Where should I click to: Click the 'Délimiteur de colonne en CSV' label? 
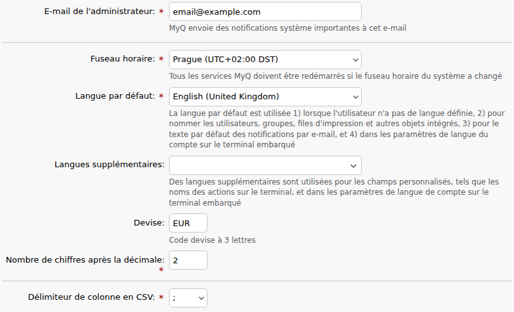91,297
